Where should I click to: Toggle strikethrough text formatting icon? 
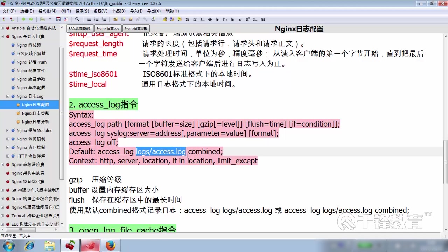(210, 19)
